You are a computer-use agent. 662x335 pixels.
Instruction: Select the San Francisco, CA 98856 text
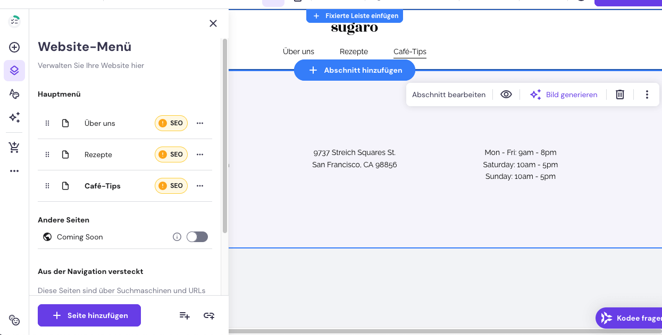(355, 165)
